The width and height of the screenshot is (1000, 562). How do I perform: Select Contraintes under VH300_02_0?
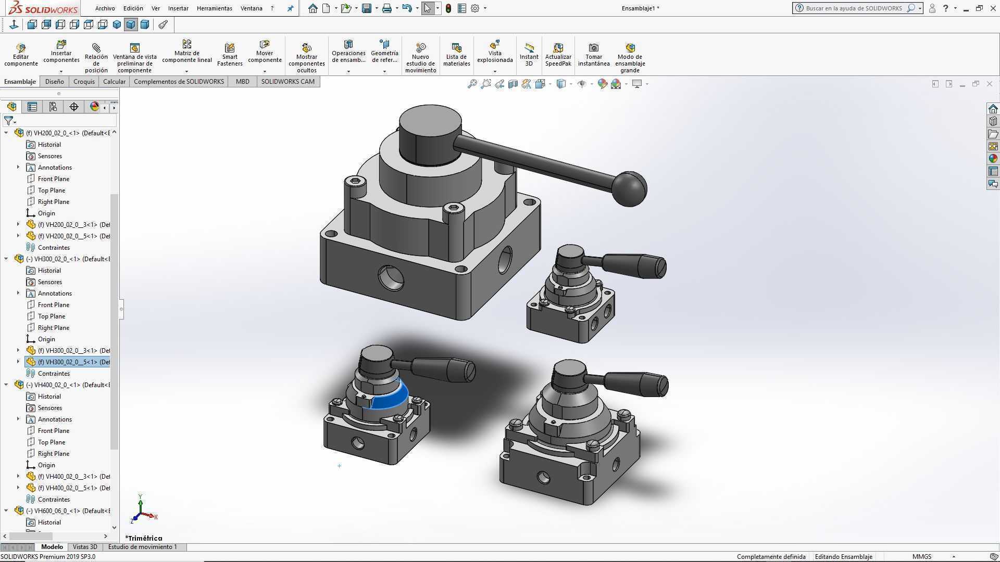pos(54,373)
